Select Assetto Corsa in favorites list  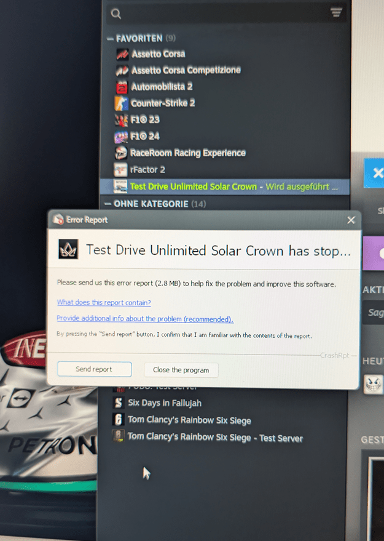(x=159, y=54)
